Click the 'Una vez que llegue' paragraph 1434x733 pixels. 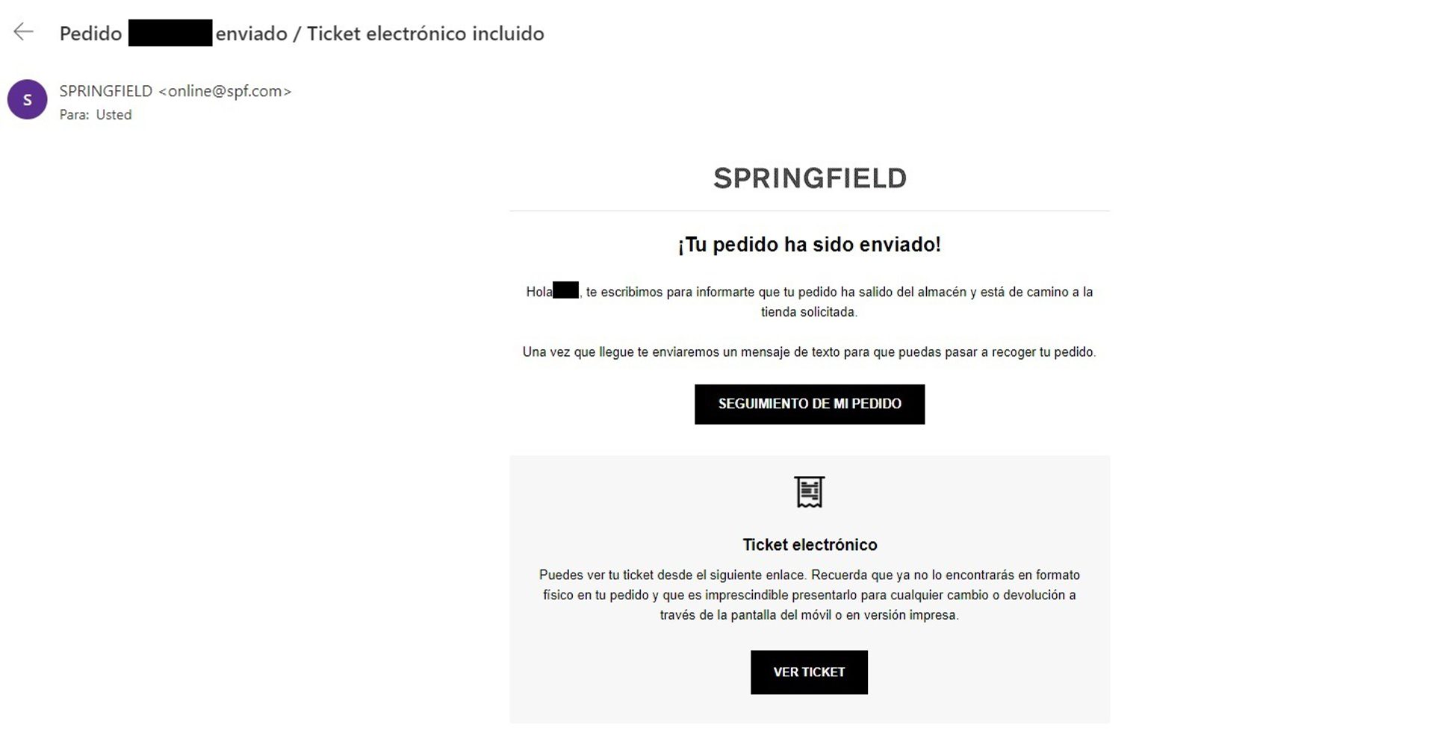809,352
